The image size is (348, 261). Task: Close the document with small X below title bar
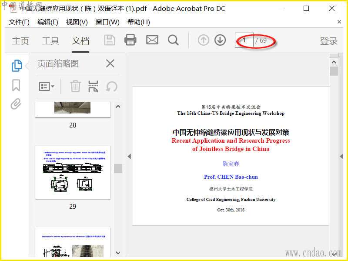pos(339,22)
